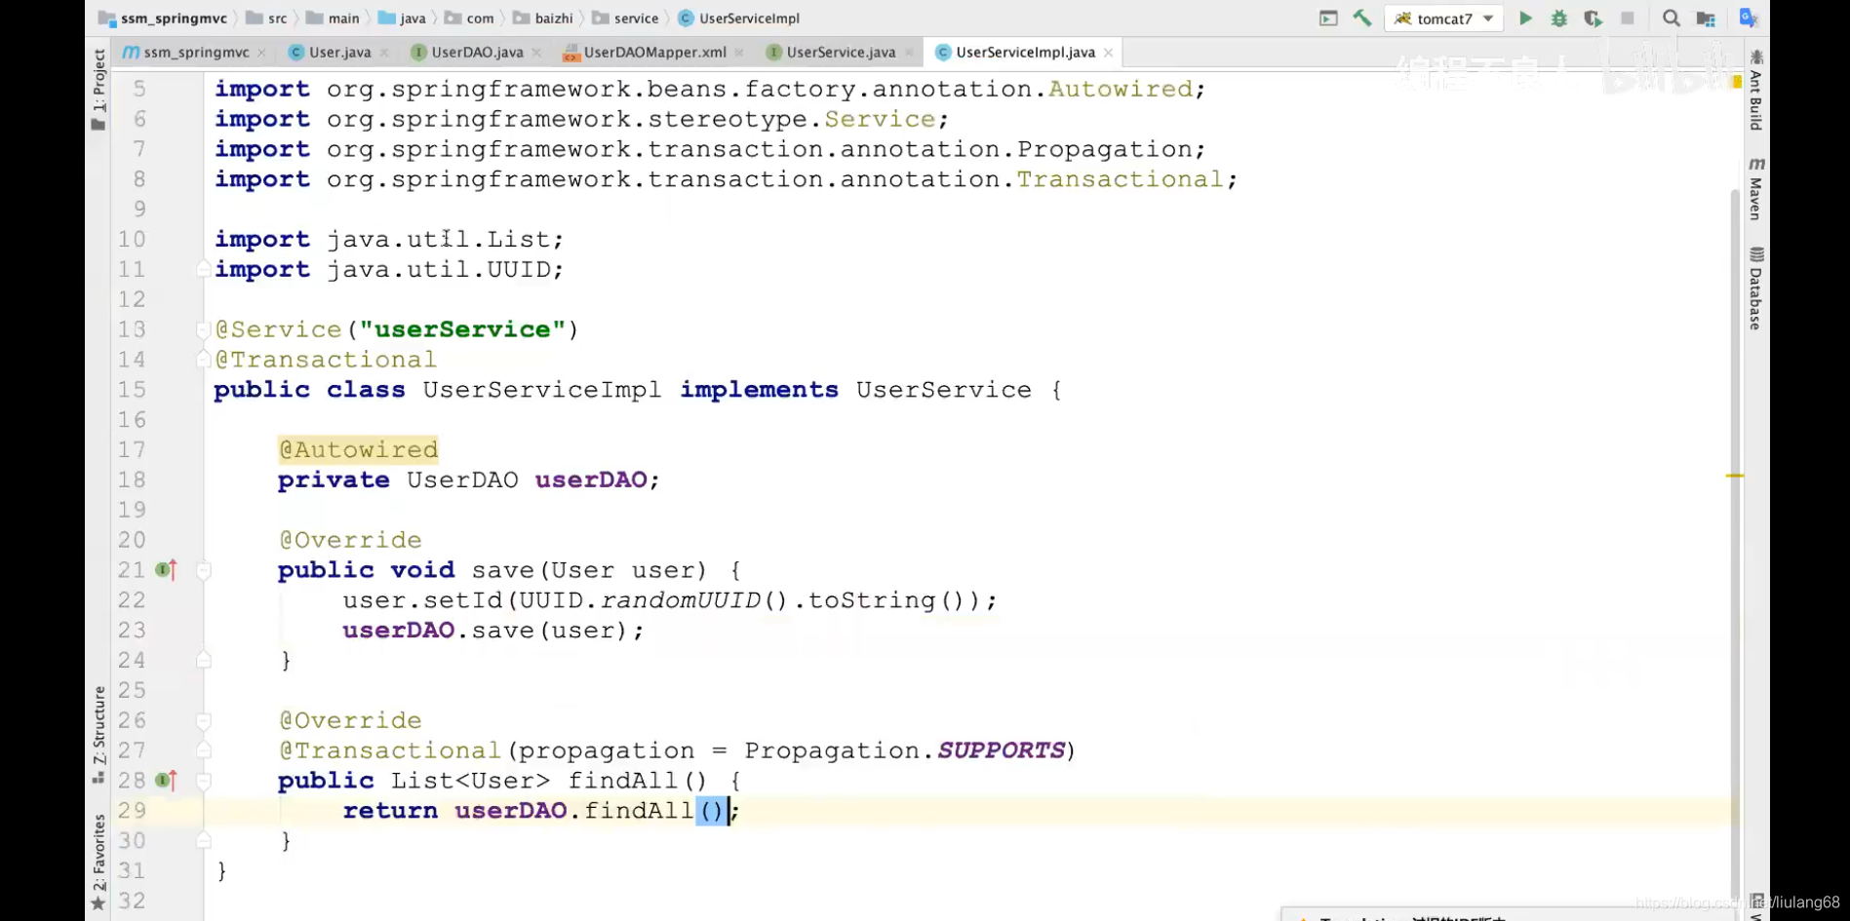Collapse the annotation fold at line 13

[203, 329]
